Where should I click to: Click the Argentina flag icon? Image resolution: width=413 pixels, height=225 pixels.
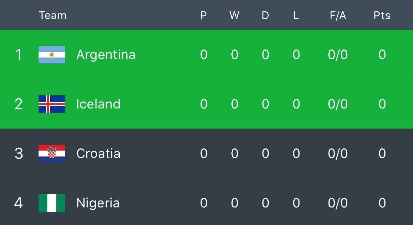click(x=52, y=55)
